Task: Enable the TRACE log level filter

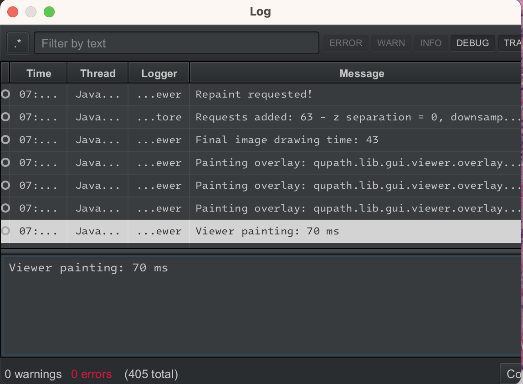Action: pyautogui.click(x=513, y=43)
